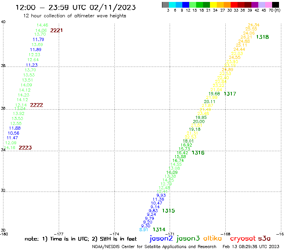Select the -174 longitude axis label

coord(114,234)
